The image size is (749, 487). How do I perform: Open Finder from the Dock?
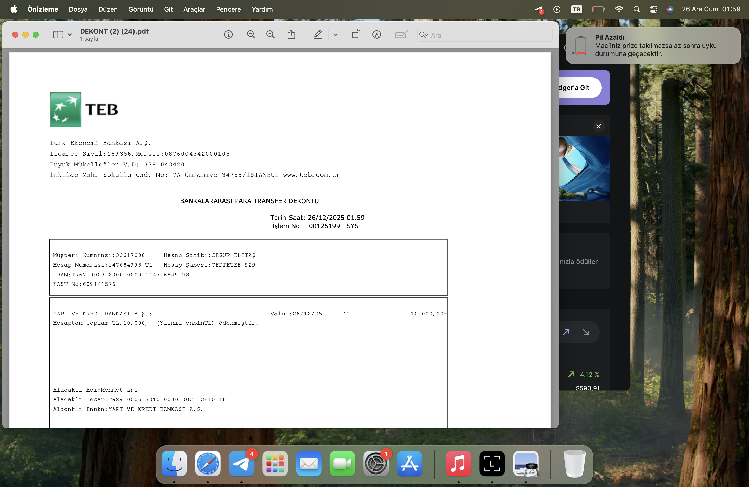174,464
